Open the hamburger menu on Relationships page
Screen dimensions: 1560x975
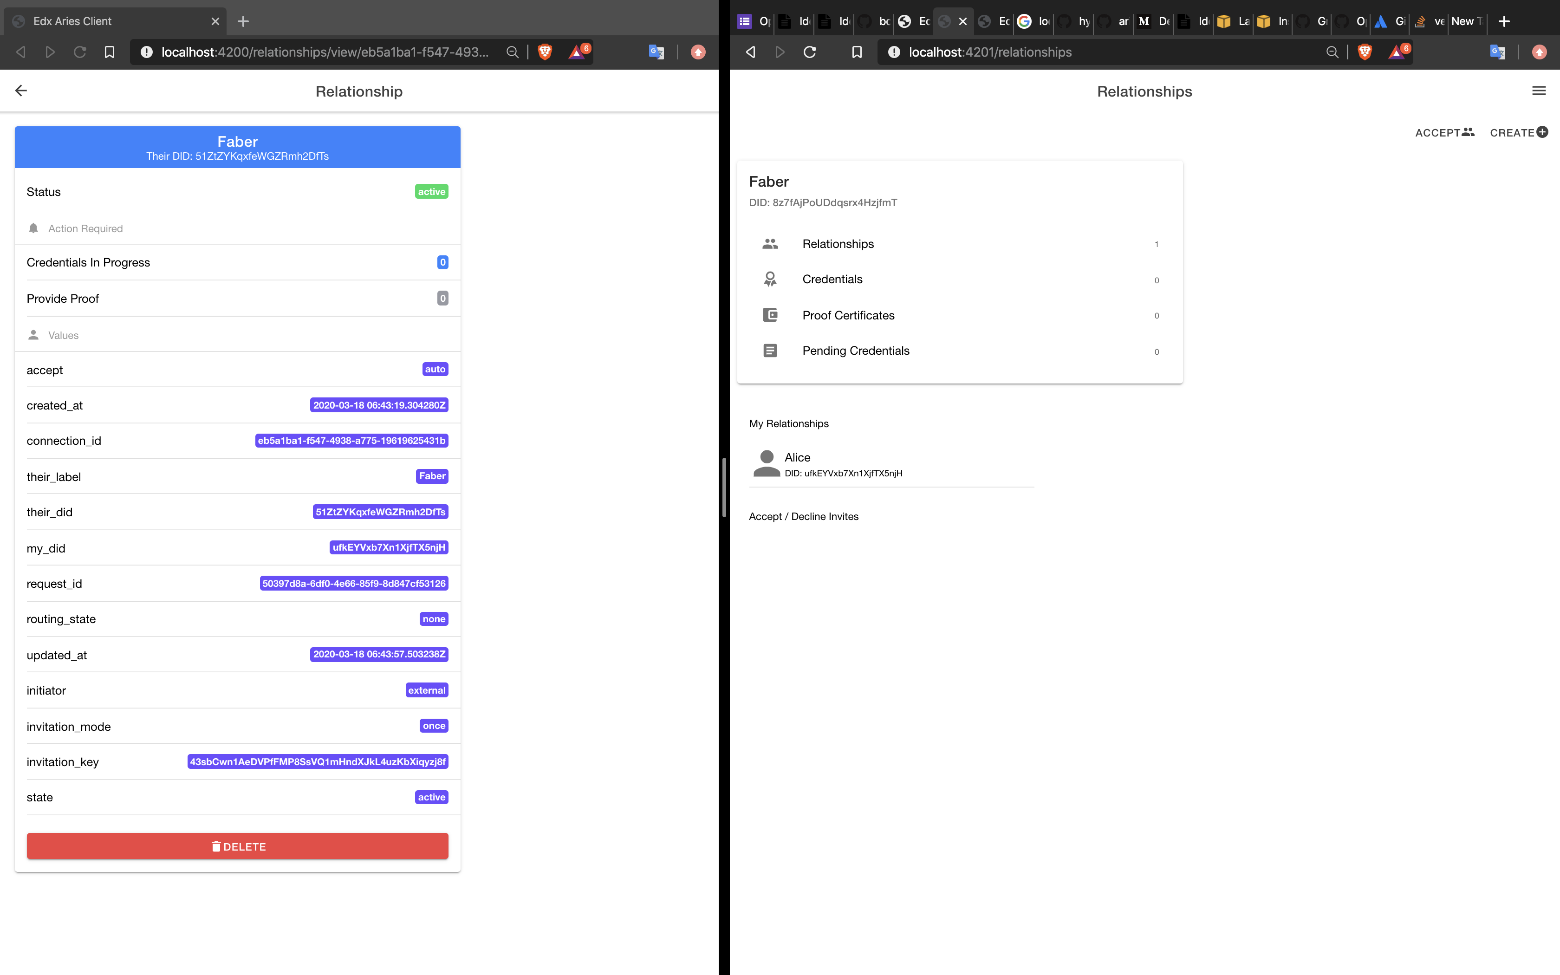click(x=1539, y=91)
